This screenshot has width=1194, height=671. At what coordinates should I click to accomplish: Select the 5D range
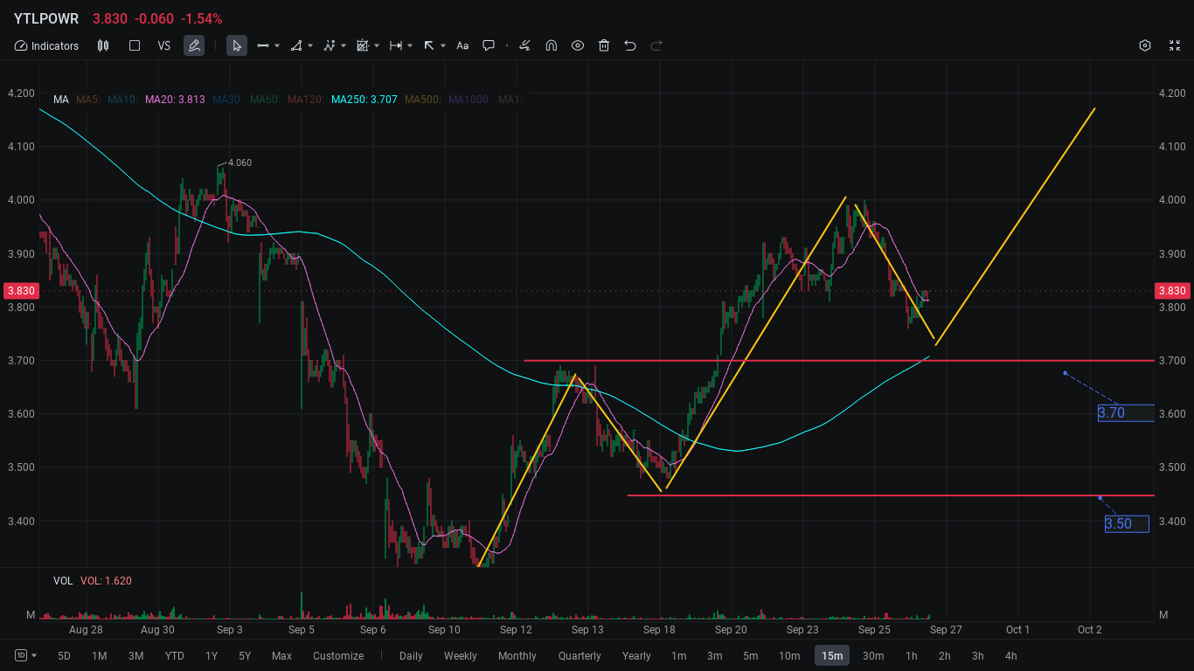click(x=65, y=655)
